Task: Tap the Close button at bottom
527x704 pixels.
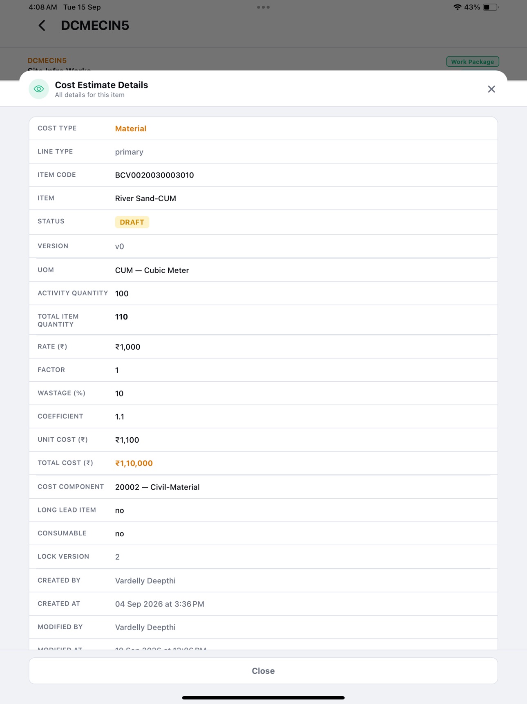Action: pyautogui.click(x=263, y=671)
